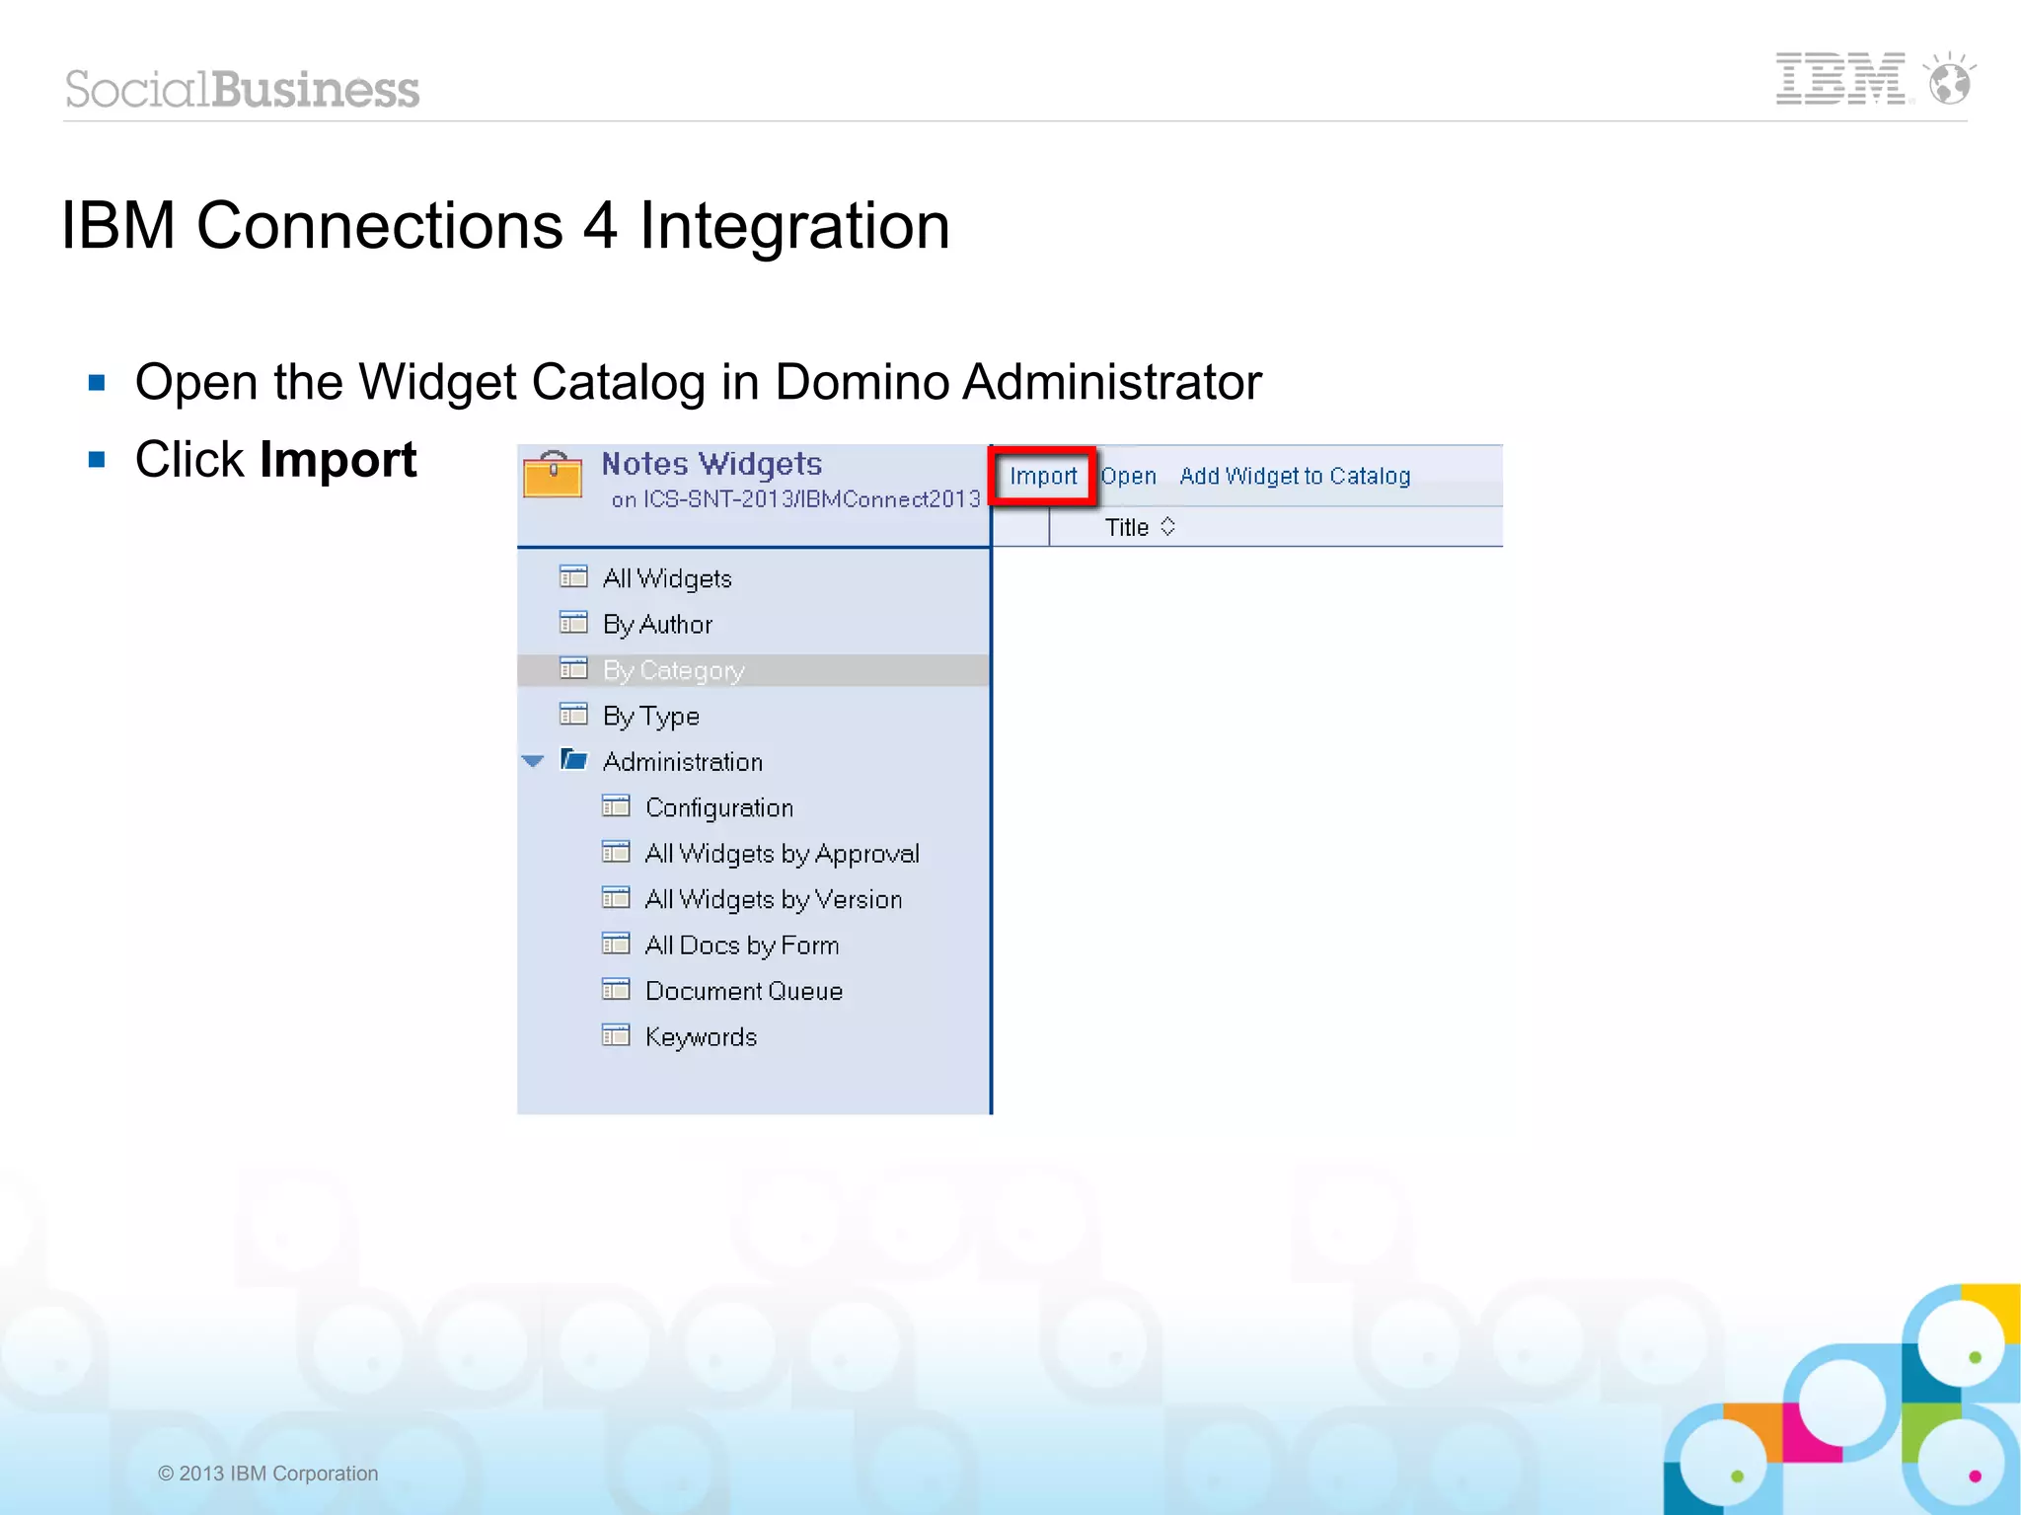Open the Configuration view
Screen dimensions: 2021x1515
(x=719, y=808)
